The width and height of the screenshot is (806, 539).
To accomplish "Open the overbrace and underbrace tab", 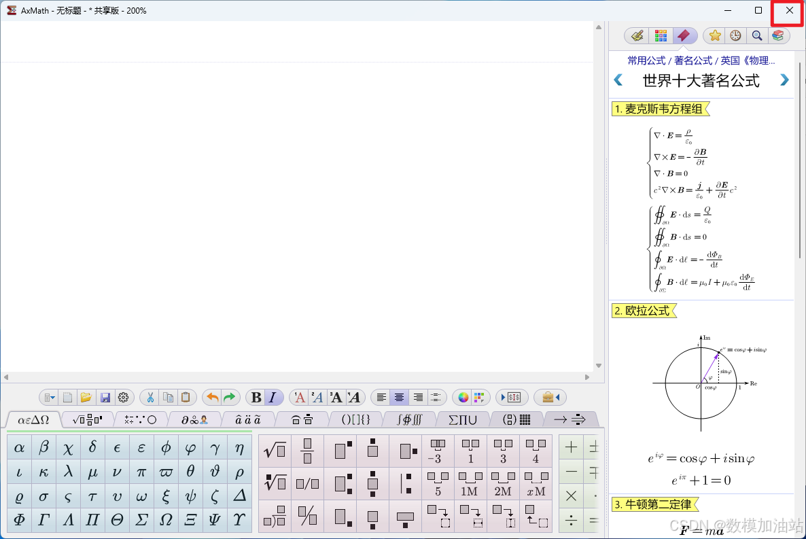I will click(302, 419).
